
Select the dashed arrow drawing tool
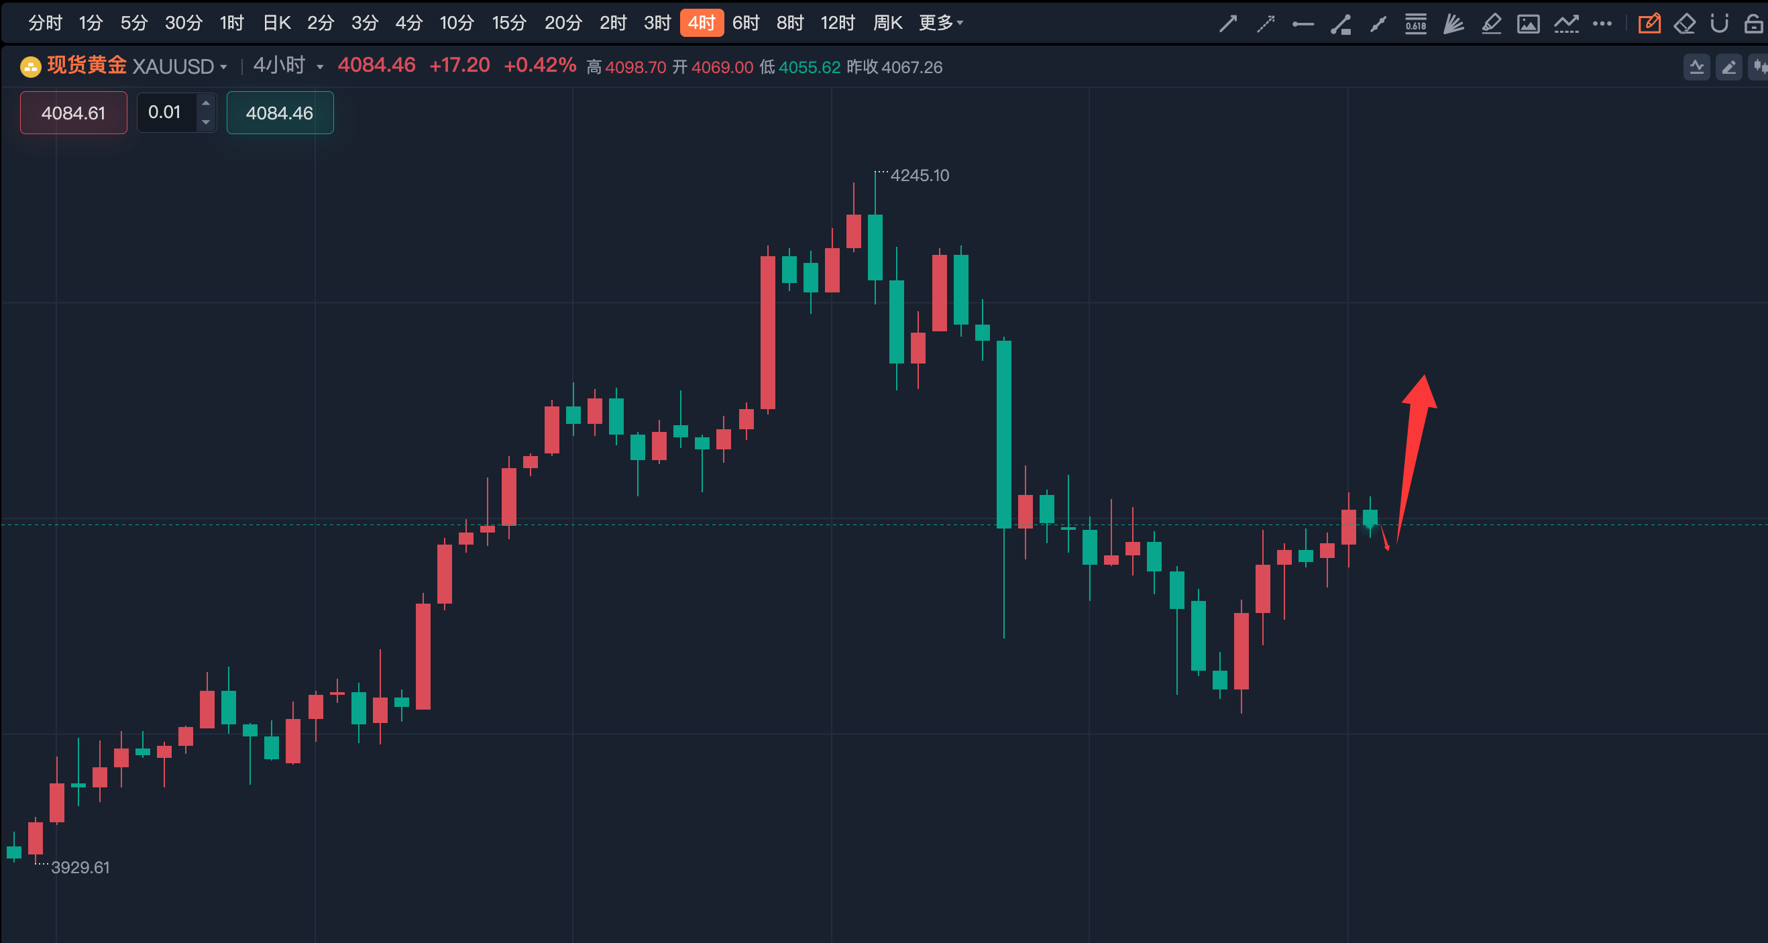[1265, 23]
